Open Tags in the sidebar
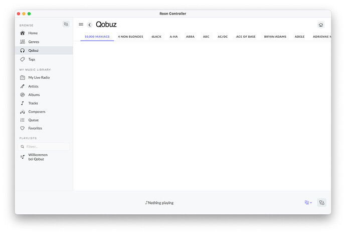 point(32,59)
